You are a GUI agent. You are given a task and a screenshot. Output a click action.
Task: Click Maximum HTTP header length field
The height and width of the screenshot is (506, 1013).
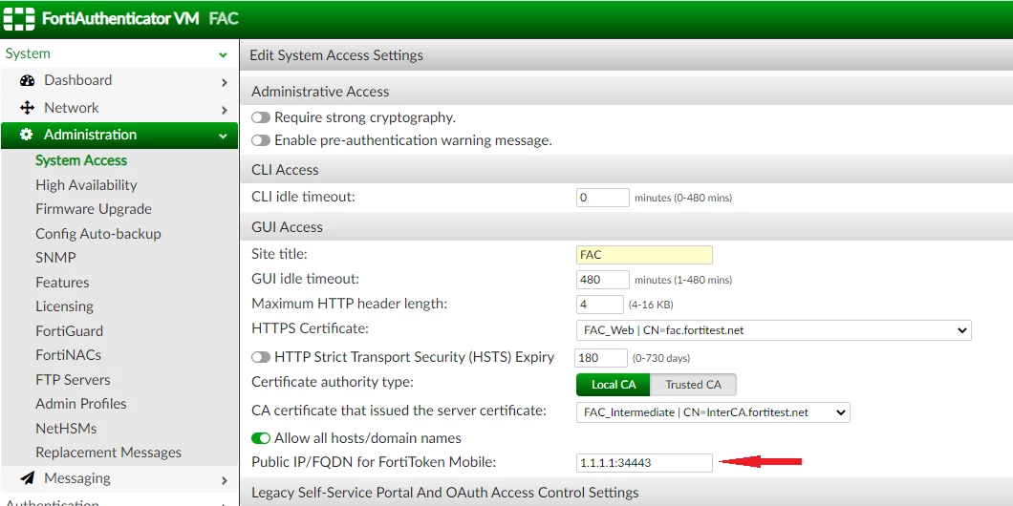(x=599, y=304)
